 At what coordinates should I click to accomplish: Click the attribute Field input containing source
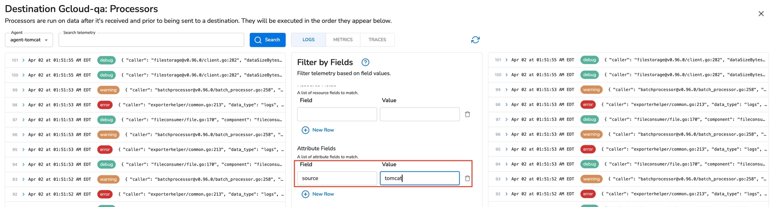click(337, 179)
